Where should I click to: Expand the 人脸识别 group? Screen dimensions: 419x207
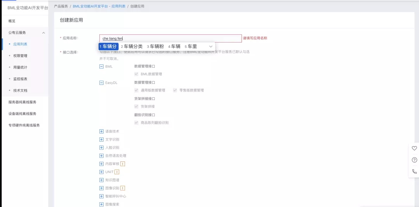101,148
